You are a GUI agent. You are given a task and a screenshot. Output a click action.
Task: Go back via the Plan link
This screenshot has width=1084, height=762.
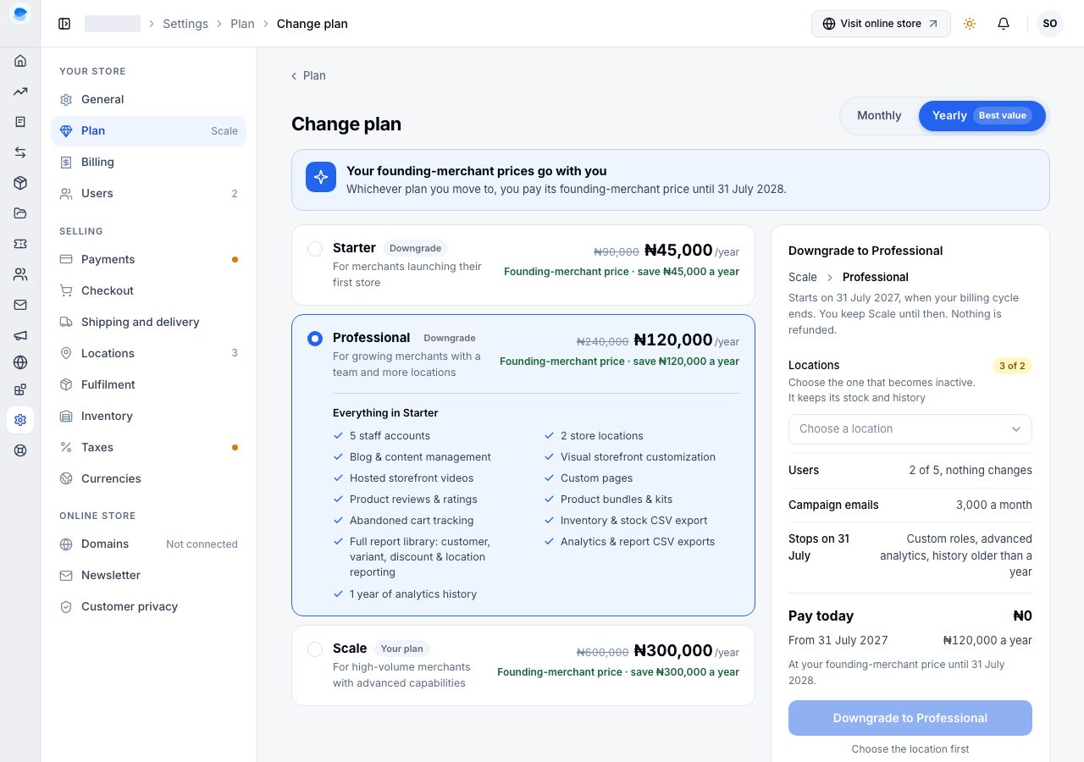tap(308, 76)
